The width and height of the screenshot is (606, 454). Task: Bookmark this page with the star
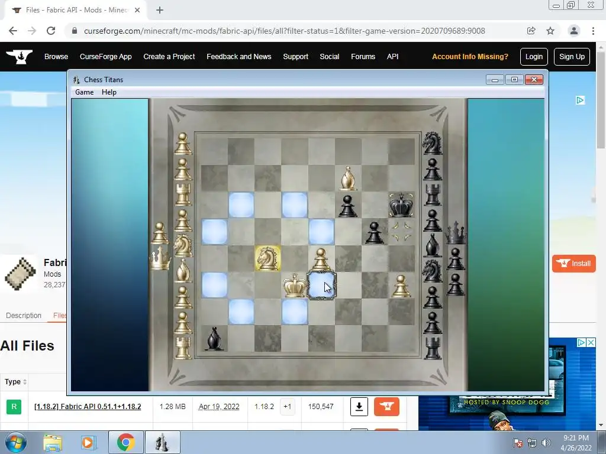point(550,31)
